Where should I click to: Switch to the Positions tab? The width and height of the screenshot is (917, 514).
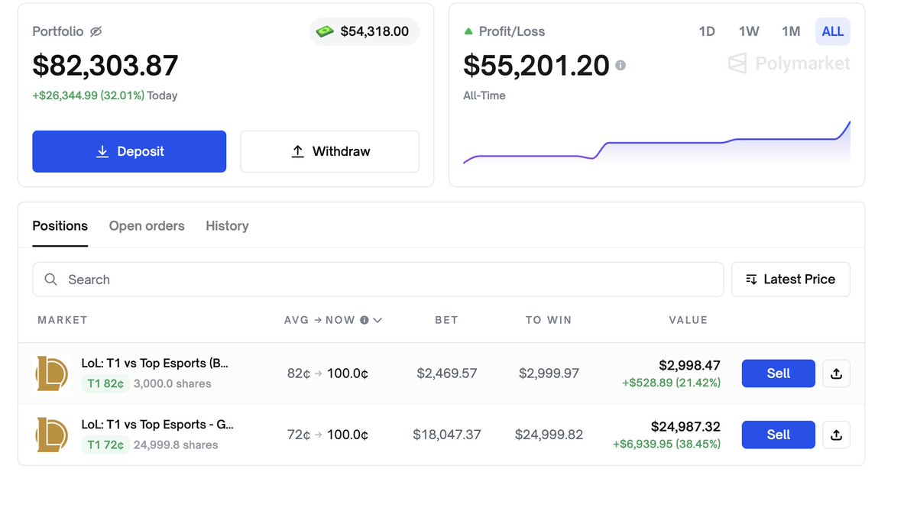[60, 226]
